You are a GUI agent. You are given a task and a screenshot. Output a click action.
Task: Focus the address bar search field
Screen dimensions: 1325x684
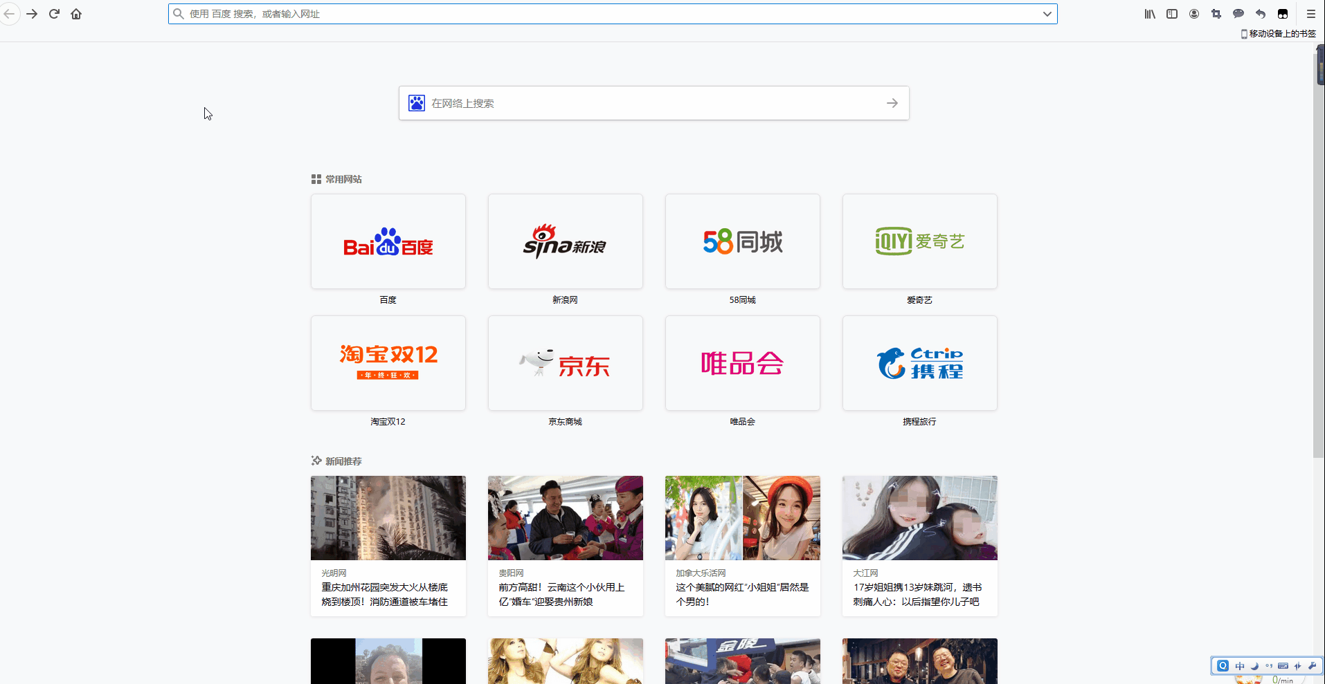coord(612,14)
